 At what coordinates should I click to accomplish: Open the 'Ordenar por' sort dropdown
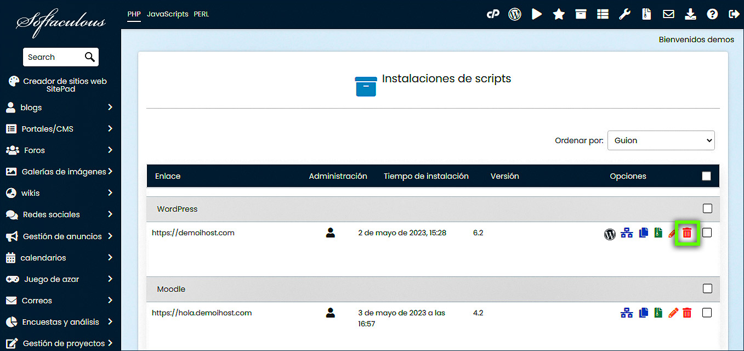[x=661, y=140]
